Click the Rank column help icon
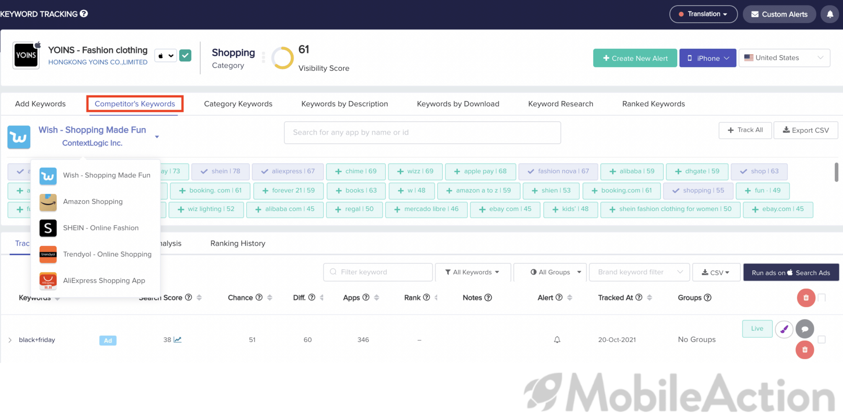Screen dimensions: 843x413 (426, 297)
